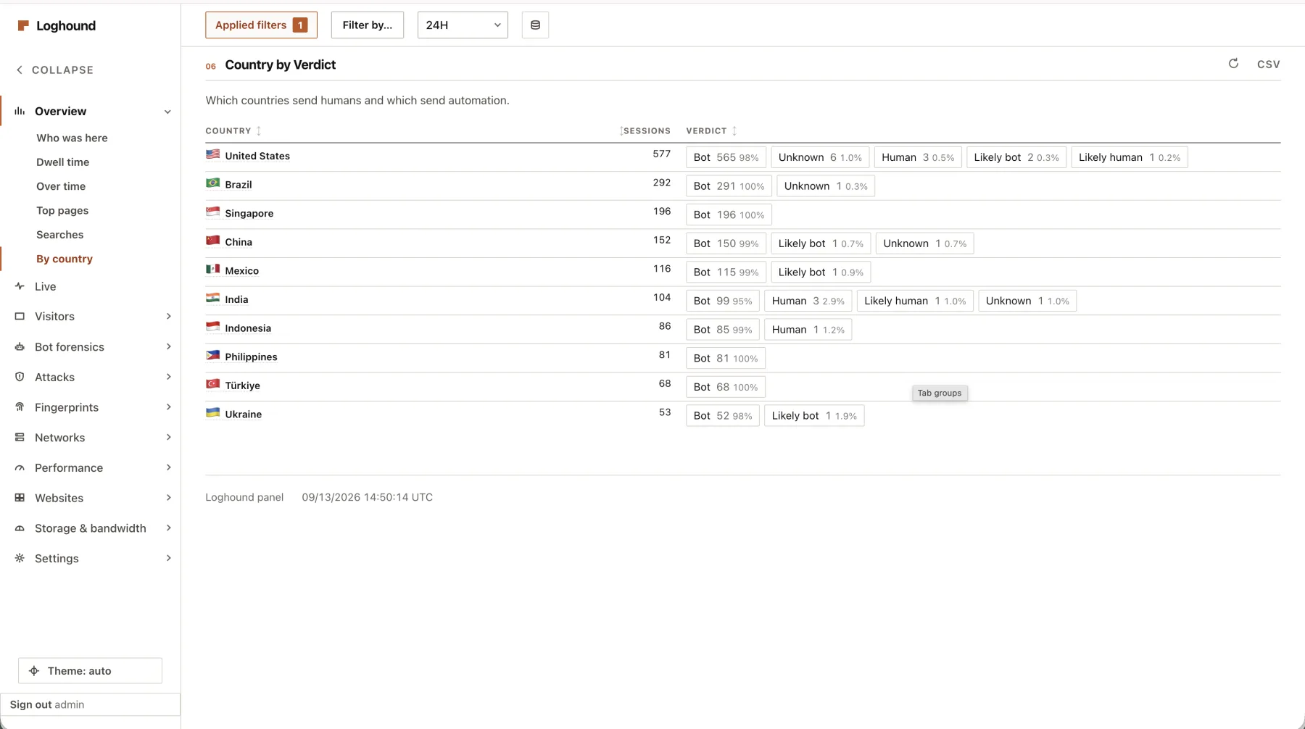Expand the Bot forensics submenu chevron
The width and height of the screenshot is (1305, 729).
168,347
